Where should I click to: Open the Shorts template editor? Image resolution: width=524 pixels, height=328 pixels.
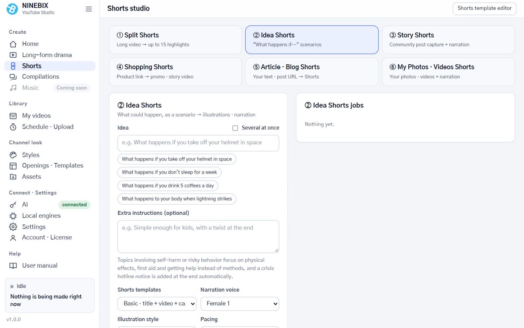[485, 8]
